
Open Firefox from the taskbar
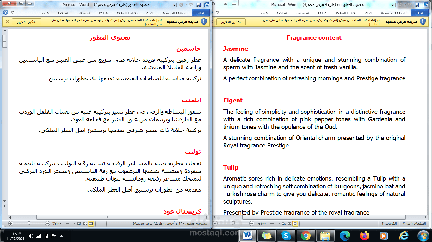[364, 235]
